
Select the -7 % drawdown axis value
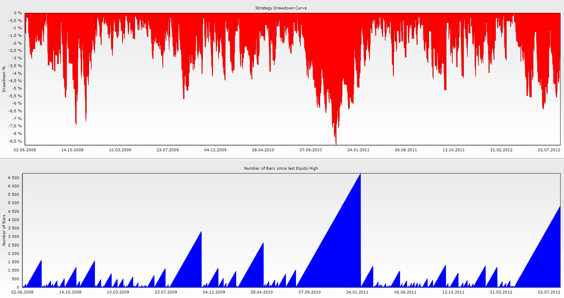(x=17, y=119)
